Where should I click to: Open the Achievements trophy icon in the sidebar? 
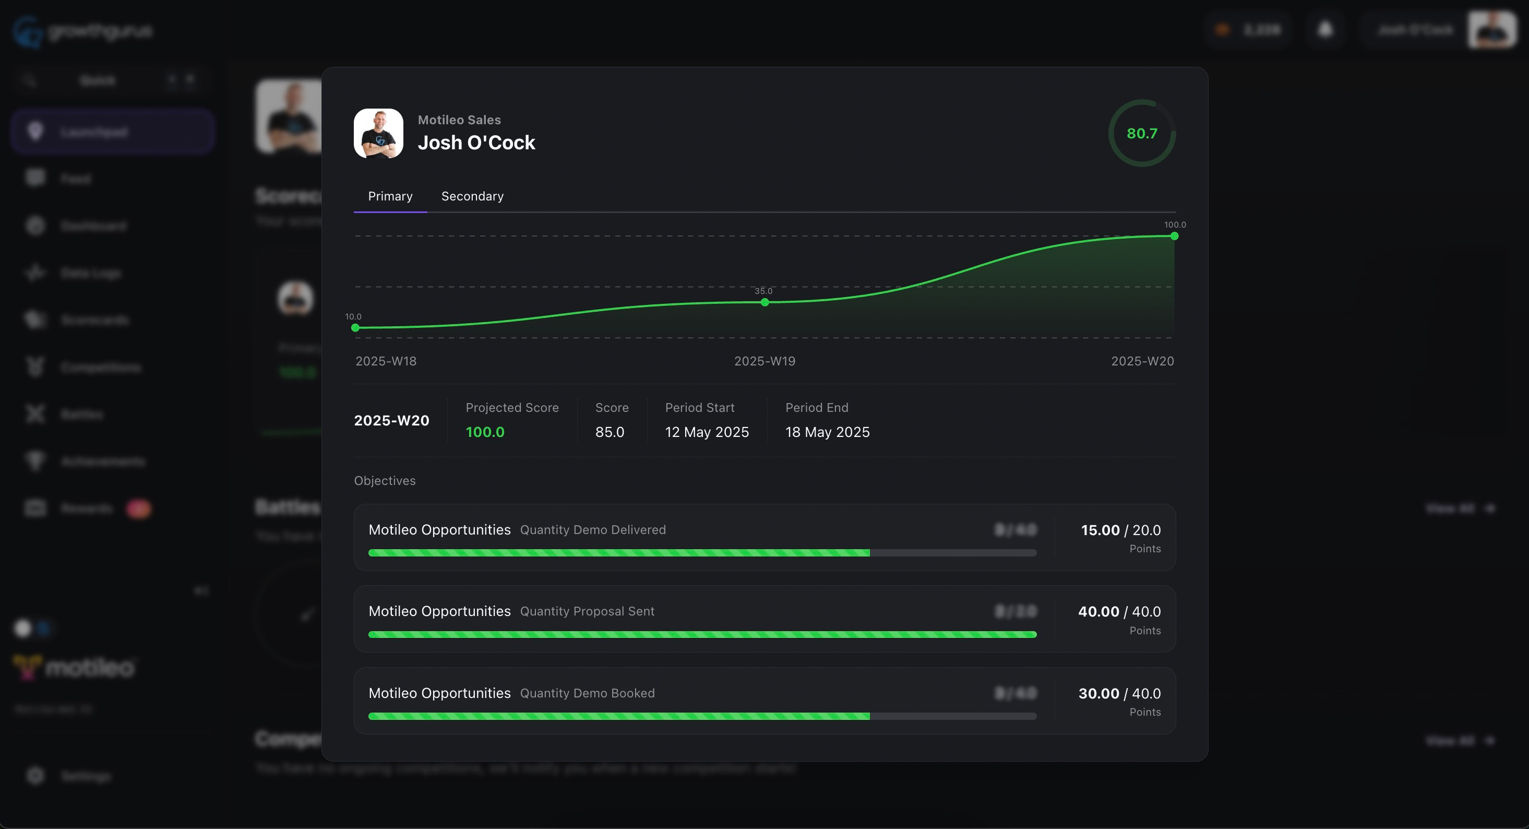click(x=35, y=461)
